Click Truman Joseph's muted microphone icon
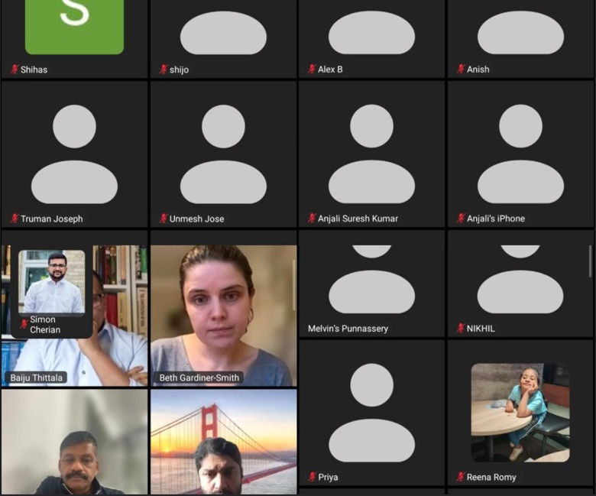This screenshot has width=596, height=496. click(14, 219)
